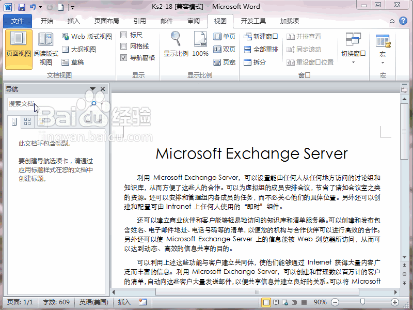Image resolution: width=413 pixels, height=310 pixels.
Task: Click zoom out minus button
Action: coord(335,302)
